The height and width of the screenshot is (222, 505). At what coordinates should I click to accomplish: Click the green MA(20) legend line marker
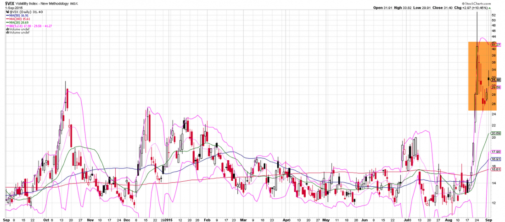[7, 22]
